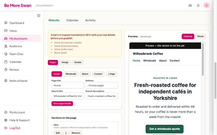
Task: Click the Review clipboard icon
Action: tap(6, 70)
